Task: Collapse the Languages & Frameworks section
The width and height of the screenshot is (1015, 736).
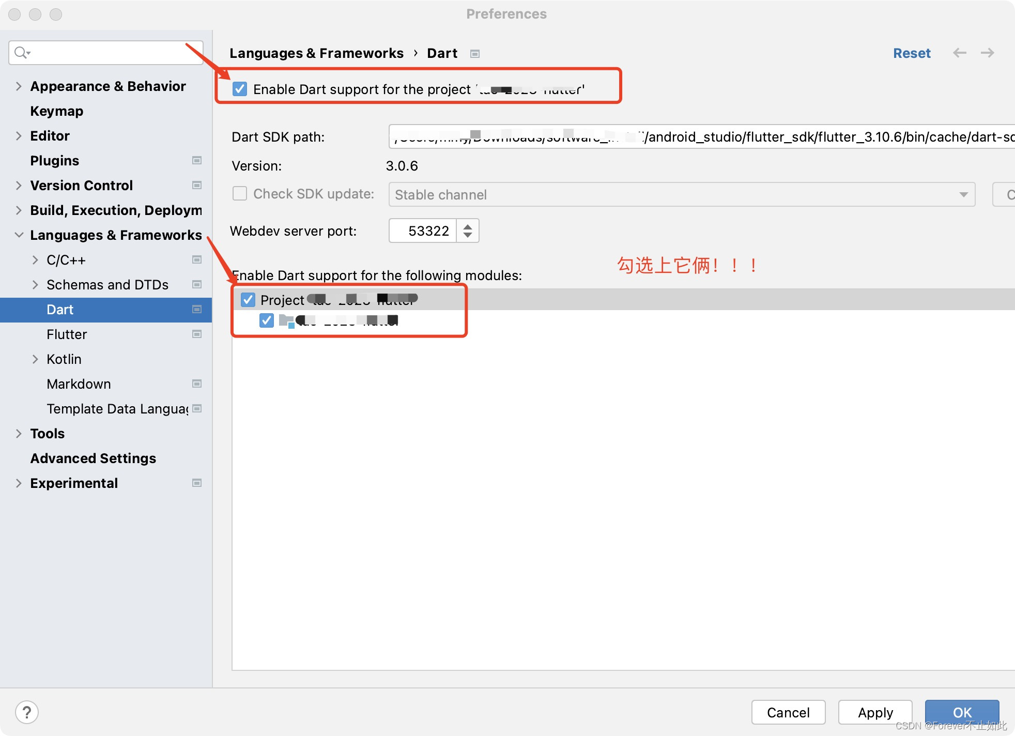Action: click(19, 235)
